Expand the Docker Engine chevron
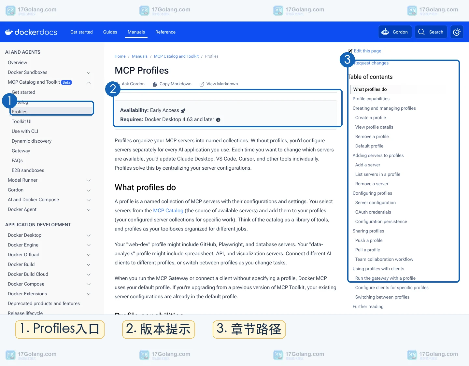Viewport: 469px width, 366px height. click(x=89, y=245)
